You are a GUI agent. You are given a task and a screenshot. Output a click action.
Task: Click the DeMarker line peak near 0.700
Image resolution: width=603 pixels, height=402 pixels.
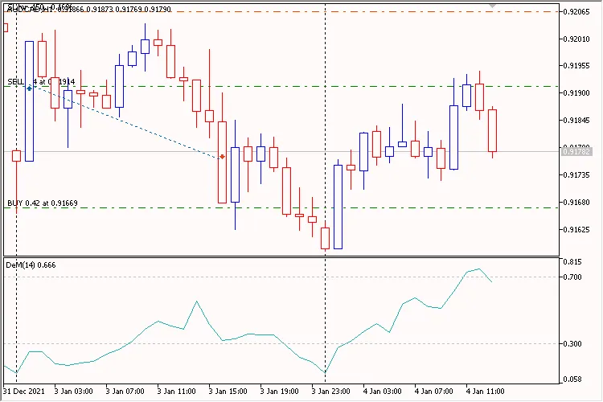click(478, 269)
